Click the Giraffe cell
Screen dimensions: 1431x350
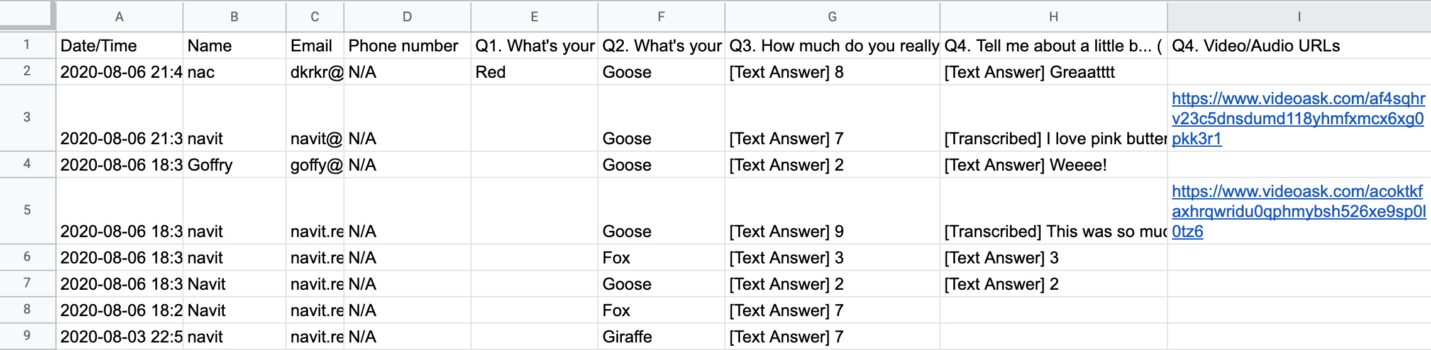661,337
